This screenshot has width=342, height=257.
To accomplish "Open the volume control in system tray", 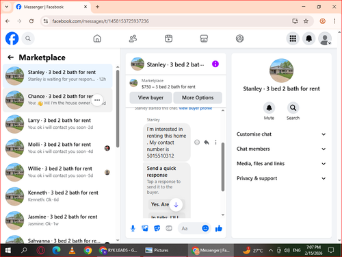I will click(x=287, y=250).
